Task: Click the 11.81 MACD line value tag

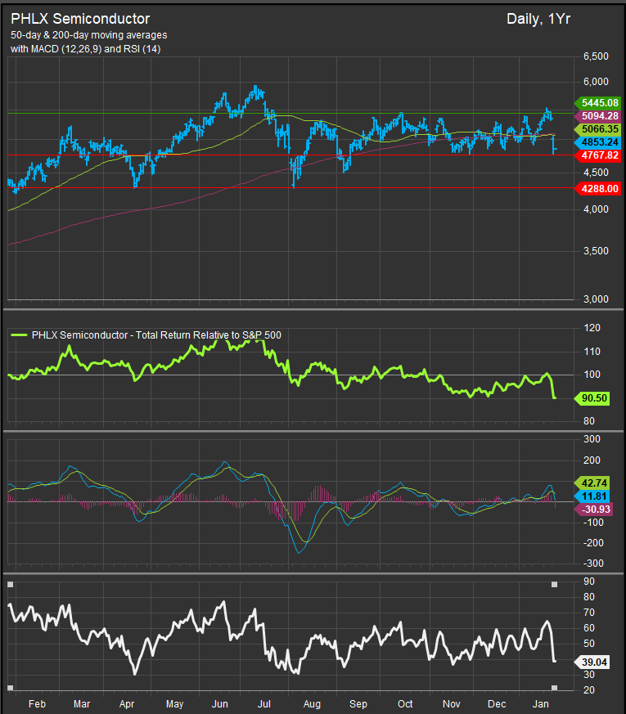Action: pos(592,496)
